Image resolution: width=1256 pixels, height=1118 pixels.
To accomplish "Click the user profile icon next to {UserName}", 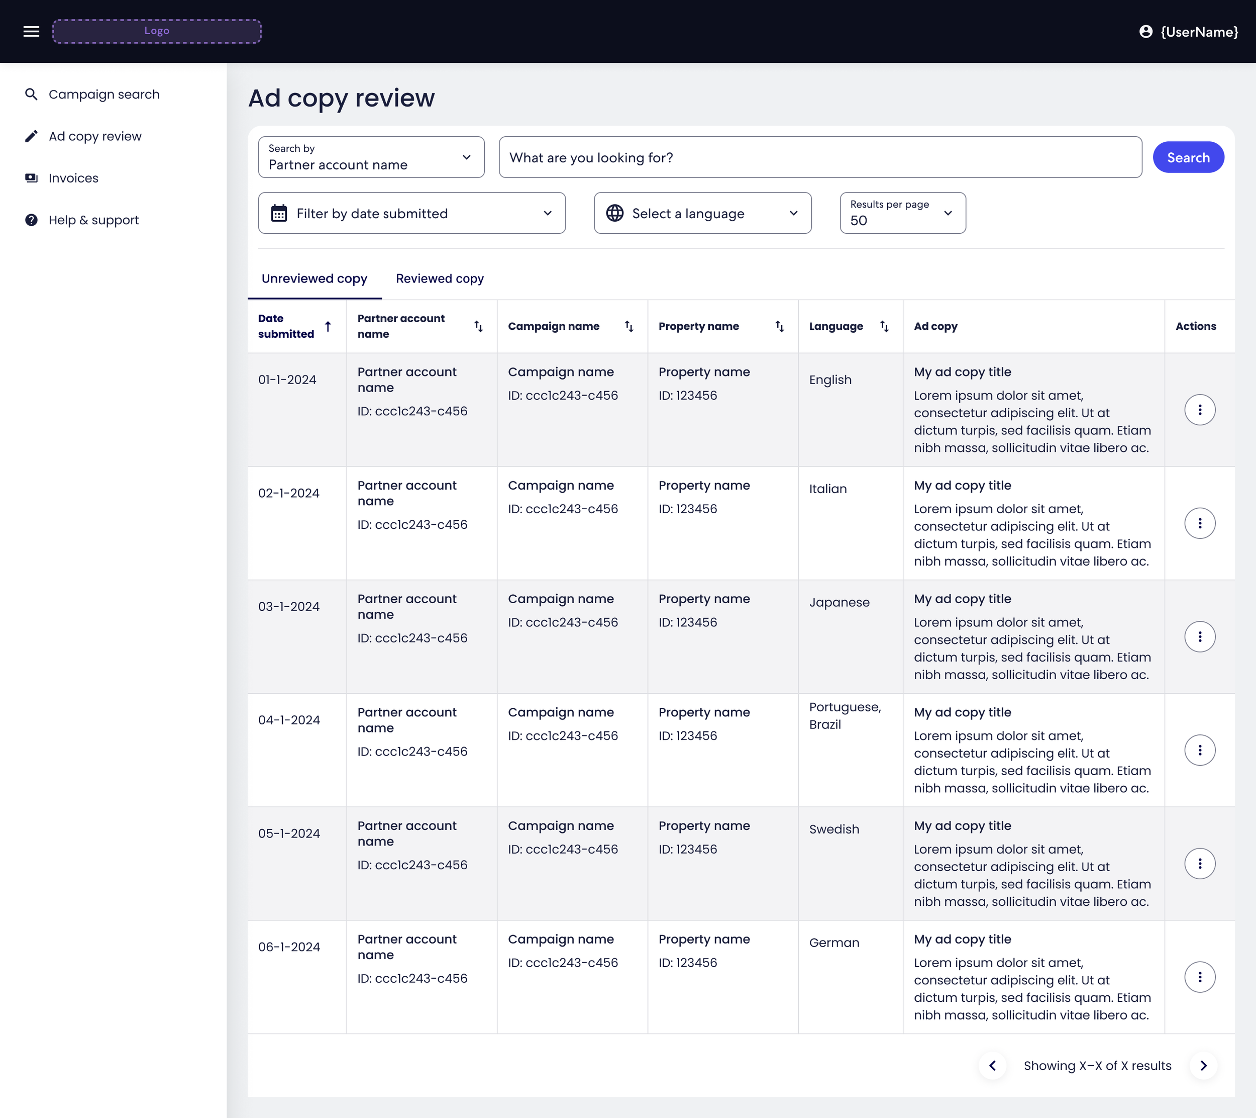I will (1146, 31).
